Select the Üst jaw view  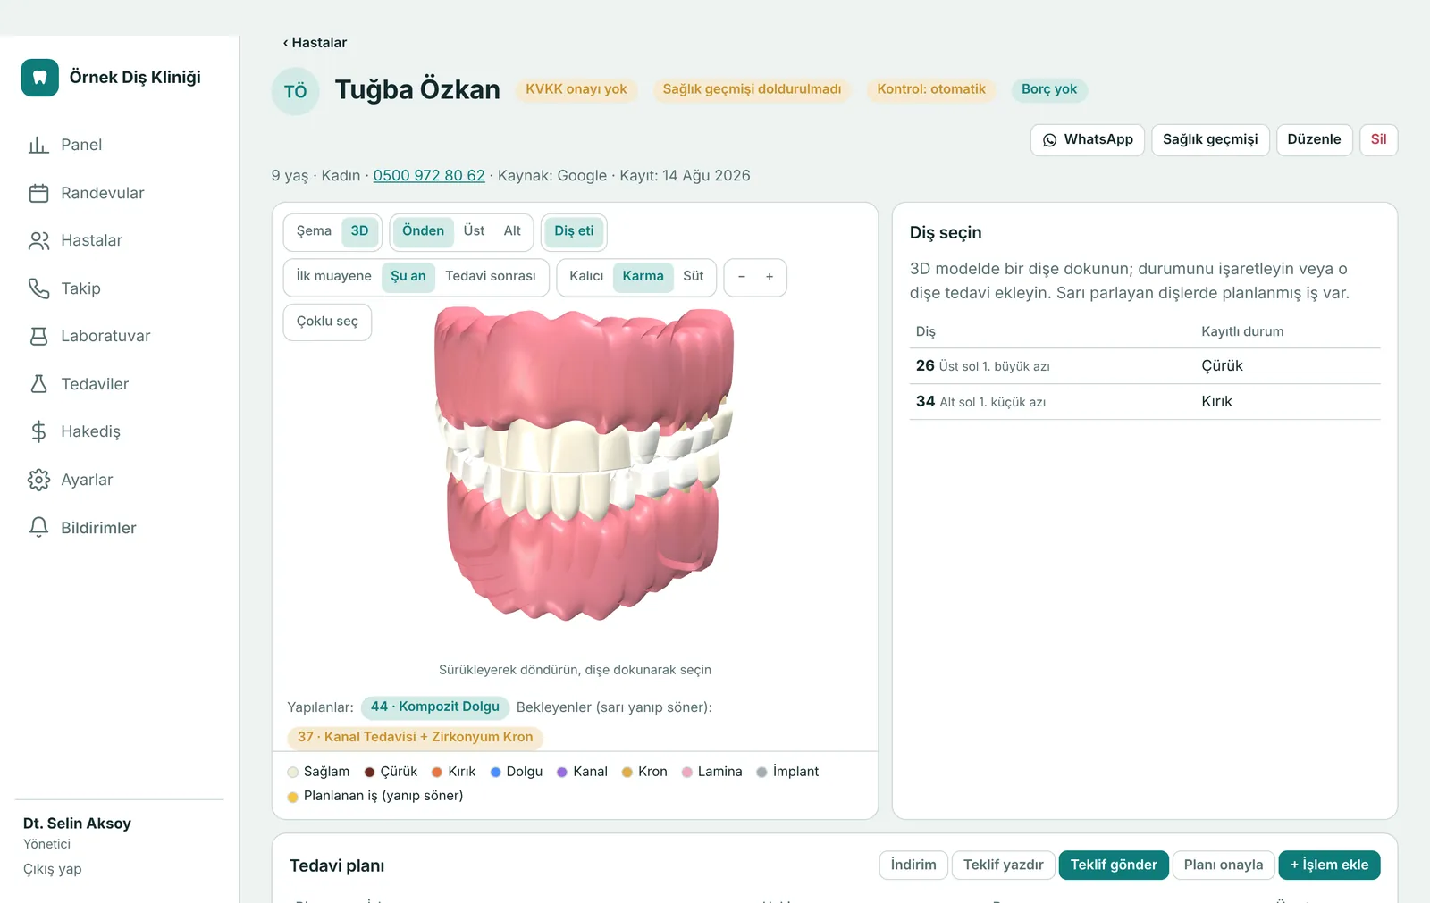coord(474,231)
